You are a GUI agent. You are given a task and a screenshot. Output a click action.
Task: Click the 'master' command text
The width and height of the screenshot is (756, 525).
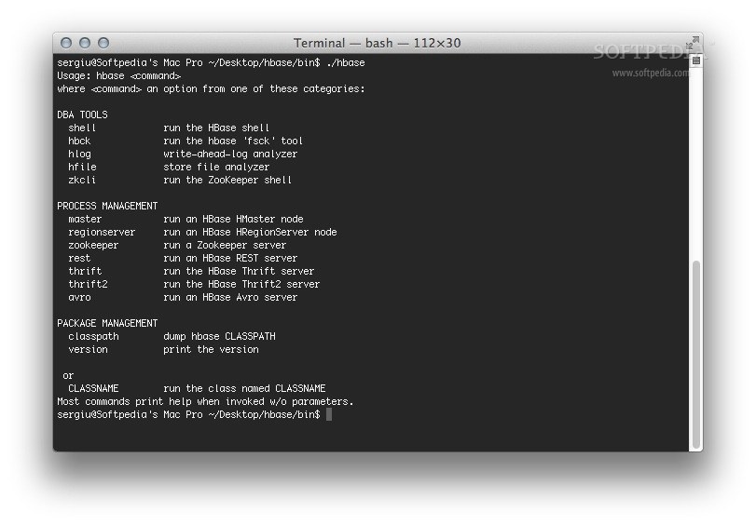pos(85,219)
